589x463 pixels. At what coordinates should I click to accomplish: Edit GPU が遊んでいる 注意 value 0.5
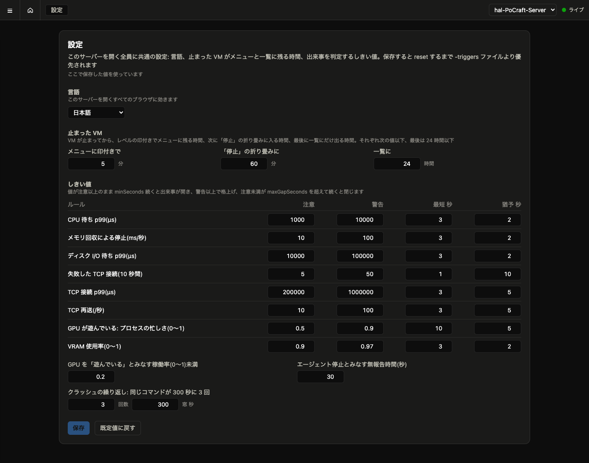point(291,328)
